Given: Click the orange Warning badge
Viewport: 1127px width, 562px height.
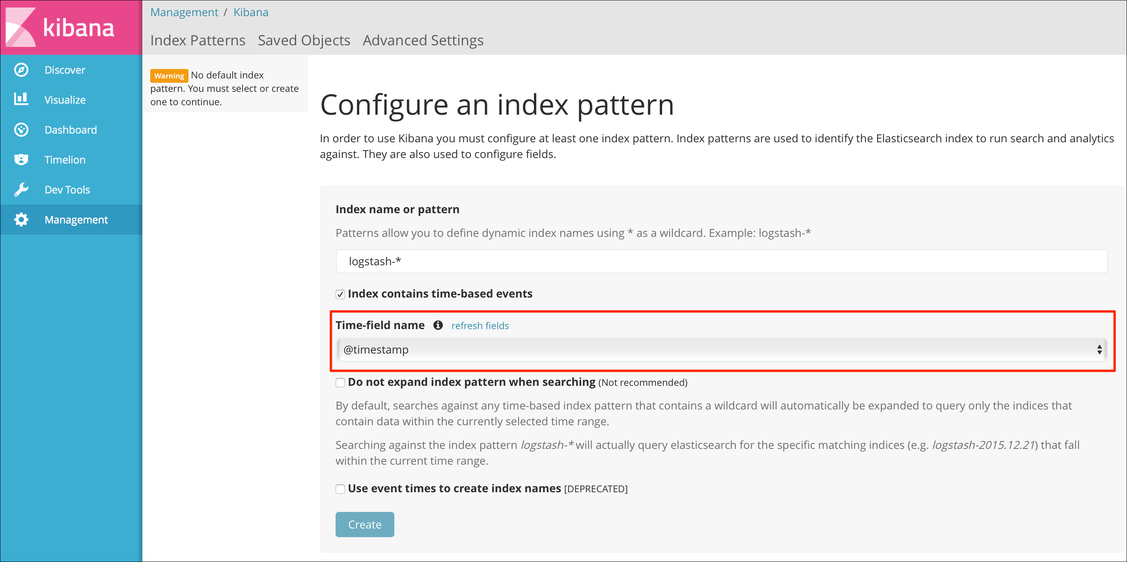Looking at the screenshot, I should pos(169,76).
